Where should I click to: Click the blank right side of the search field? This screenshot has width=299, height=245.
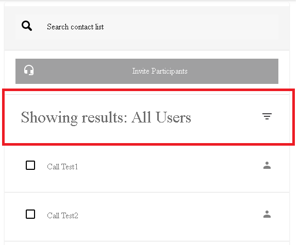point(191,27)
